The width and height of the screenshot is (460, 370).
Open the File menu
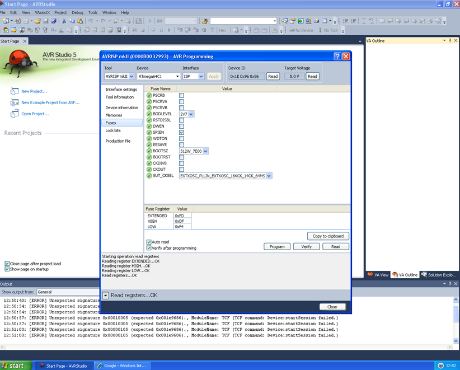point(3,13)
